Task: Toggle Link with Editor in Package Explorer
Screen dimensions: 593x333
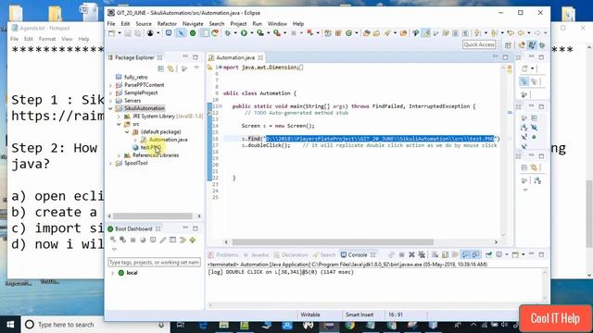Action: click(170, 68)
